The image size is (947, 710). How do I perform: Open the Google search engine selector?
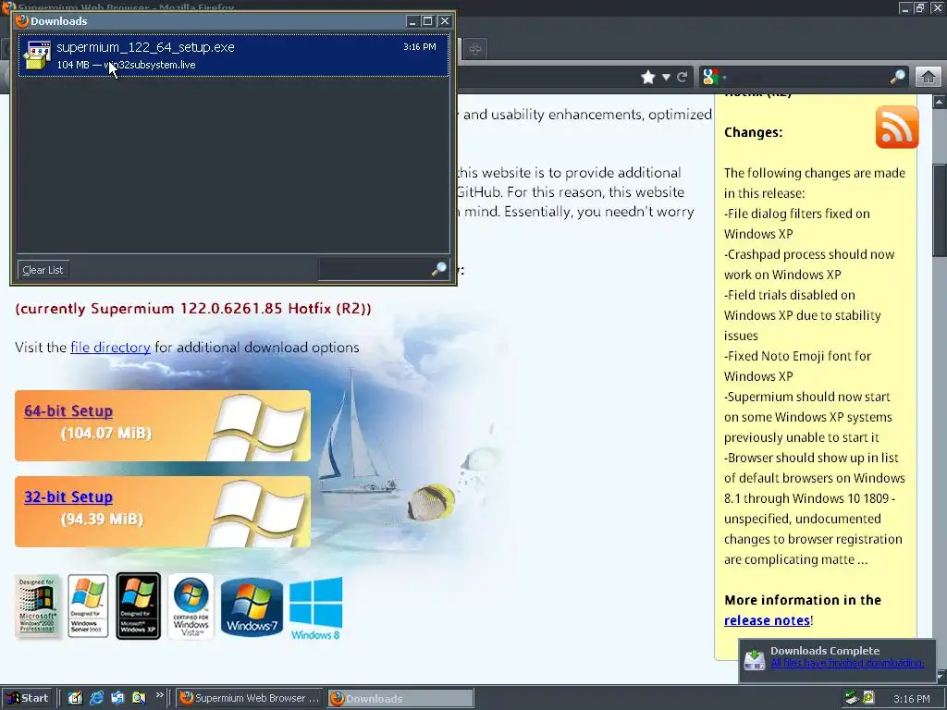point(714,78)
